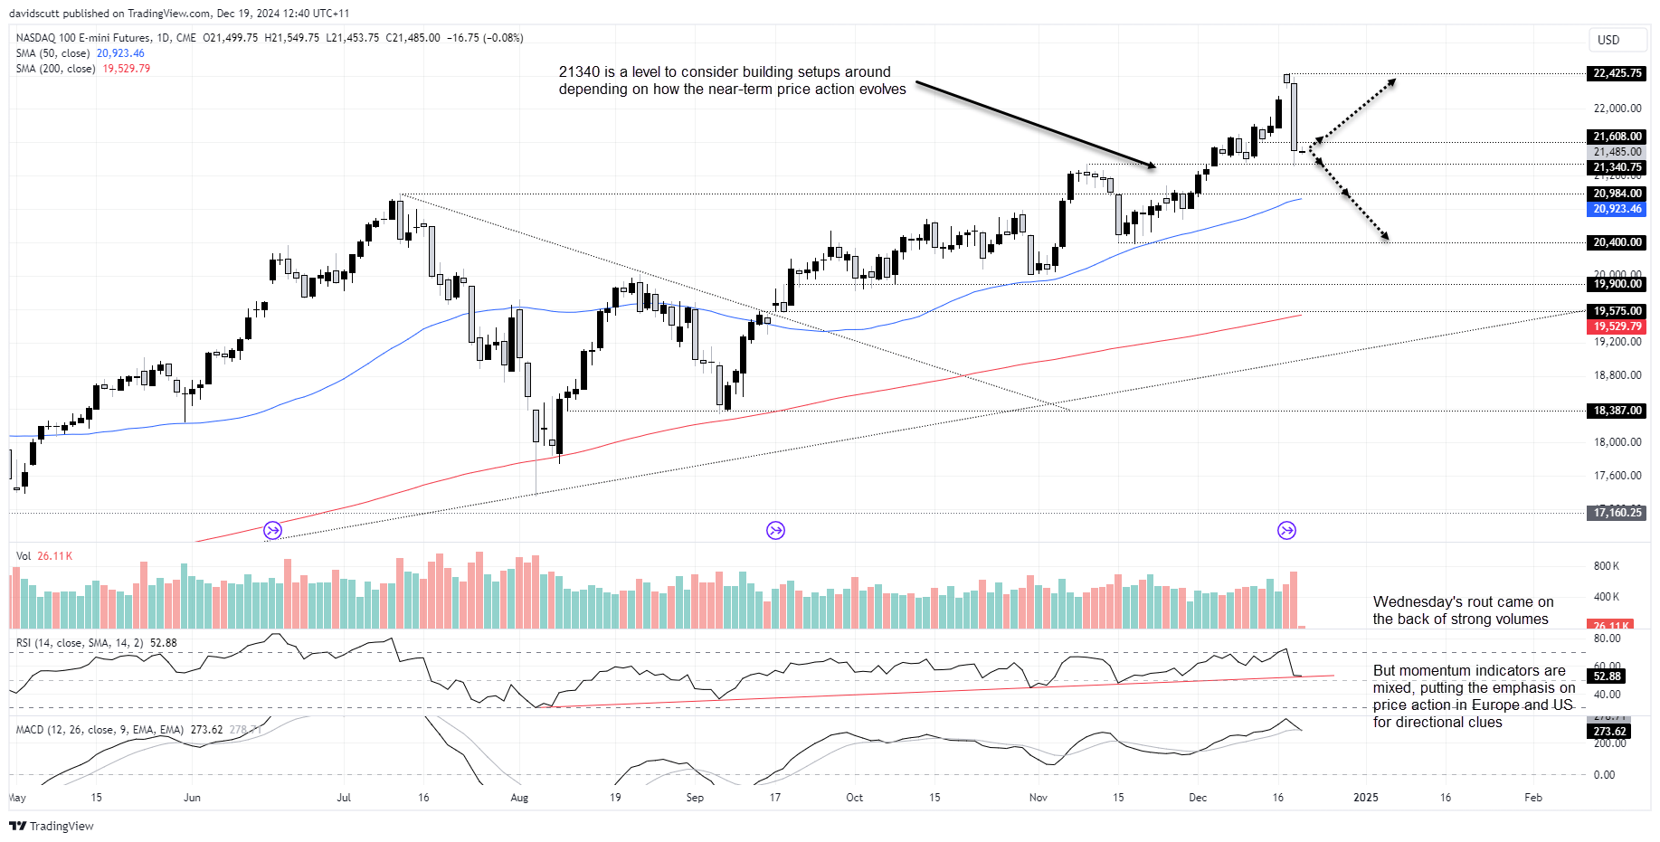Click the purple event marker near December 16

click(x=1286, y=531)
